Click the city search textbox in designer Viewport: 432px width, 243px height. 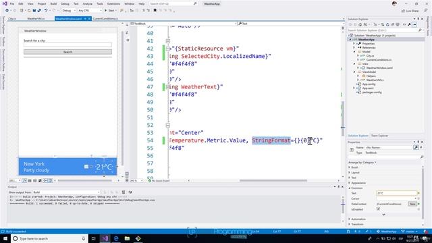[67, 45]
